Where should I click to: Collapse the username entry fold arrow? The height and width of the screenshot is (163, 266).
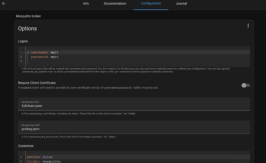tap(24, 52)
